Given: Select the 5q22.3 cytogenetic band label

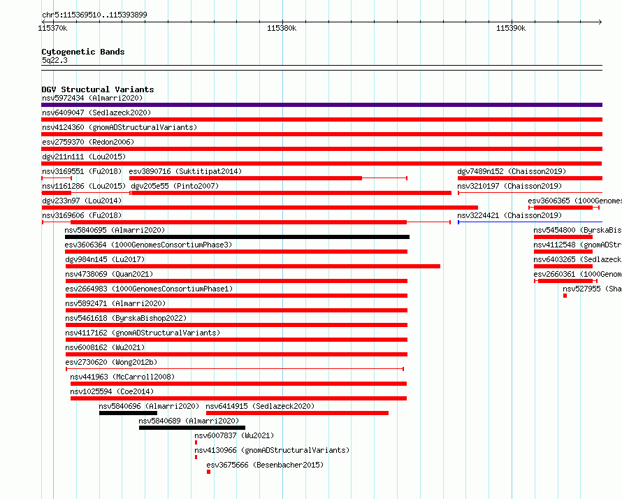Looking at the screenshot, I should coord(55,60).
